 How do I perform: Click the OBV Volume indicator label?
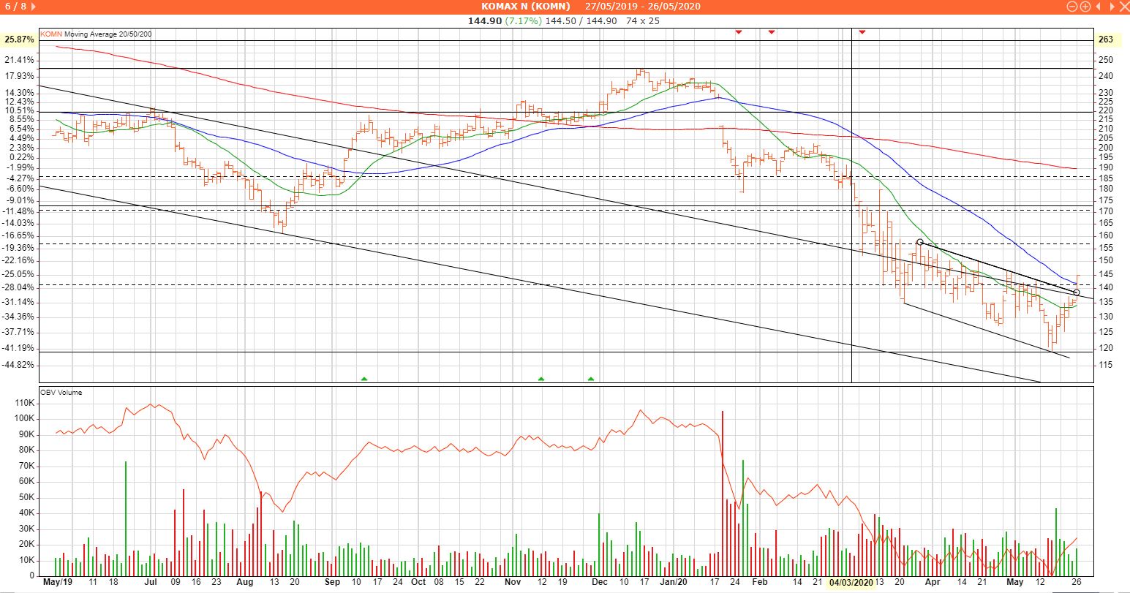61,393
